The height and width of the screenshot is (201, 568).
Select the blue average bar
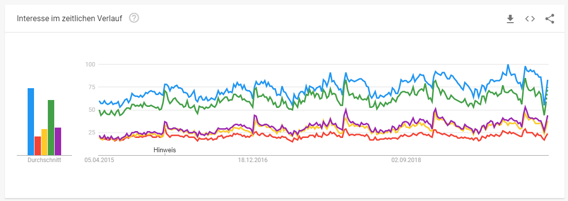click(31, 122)
